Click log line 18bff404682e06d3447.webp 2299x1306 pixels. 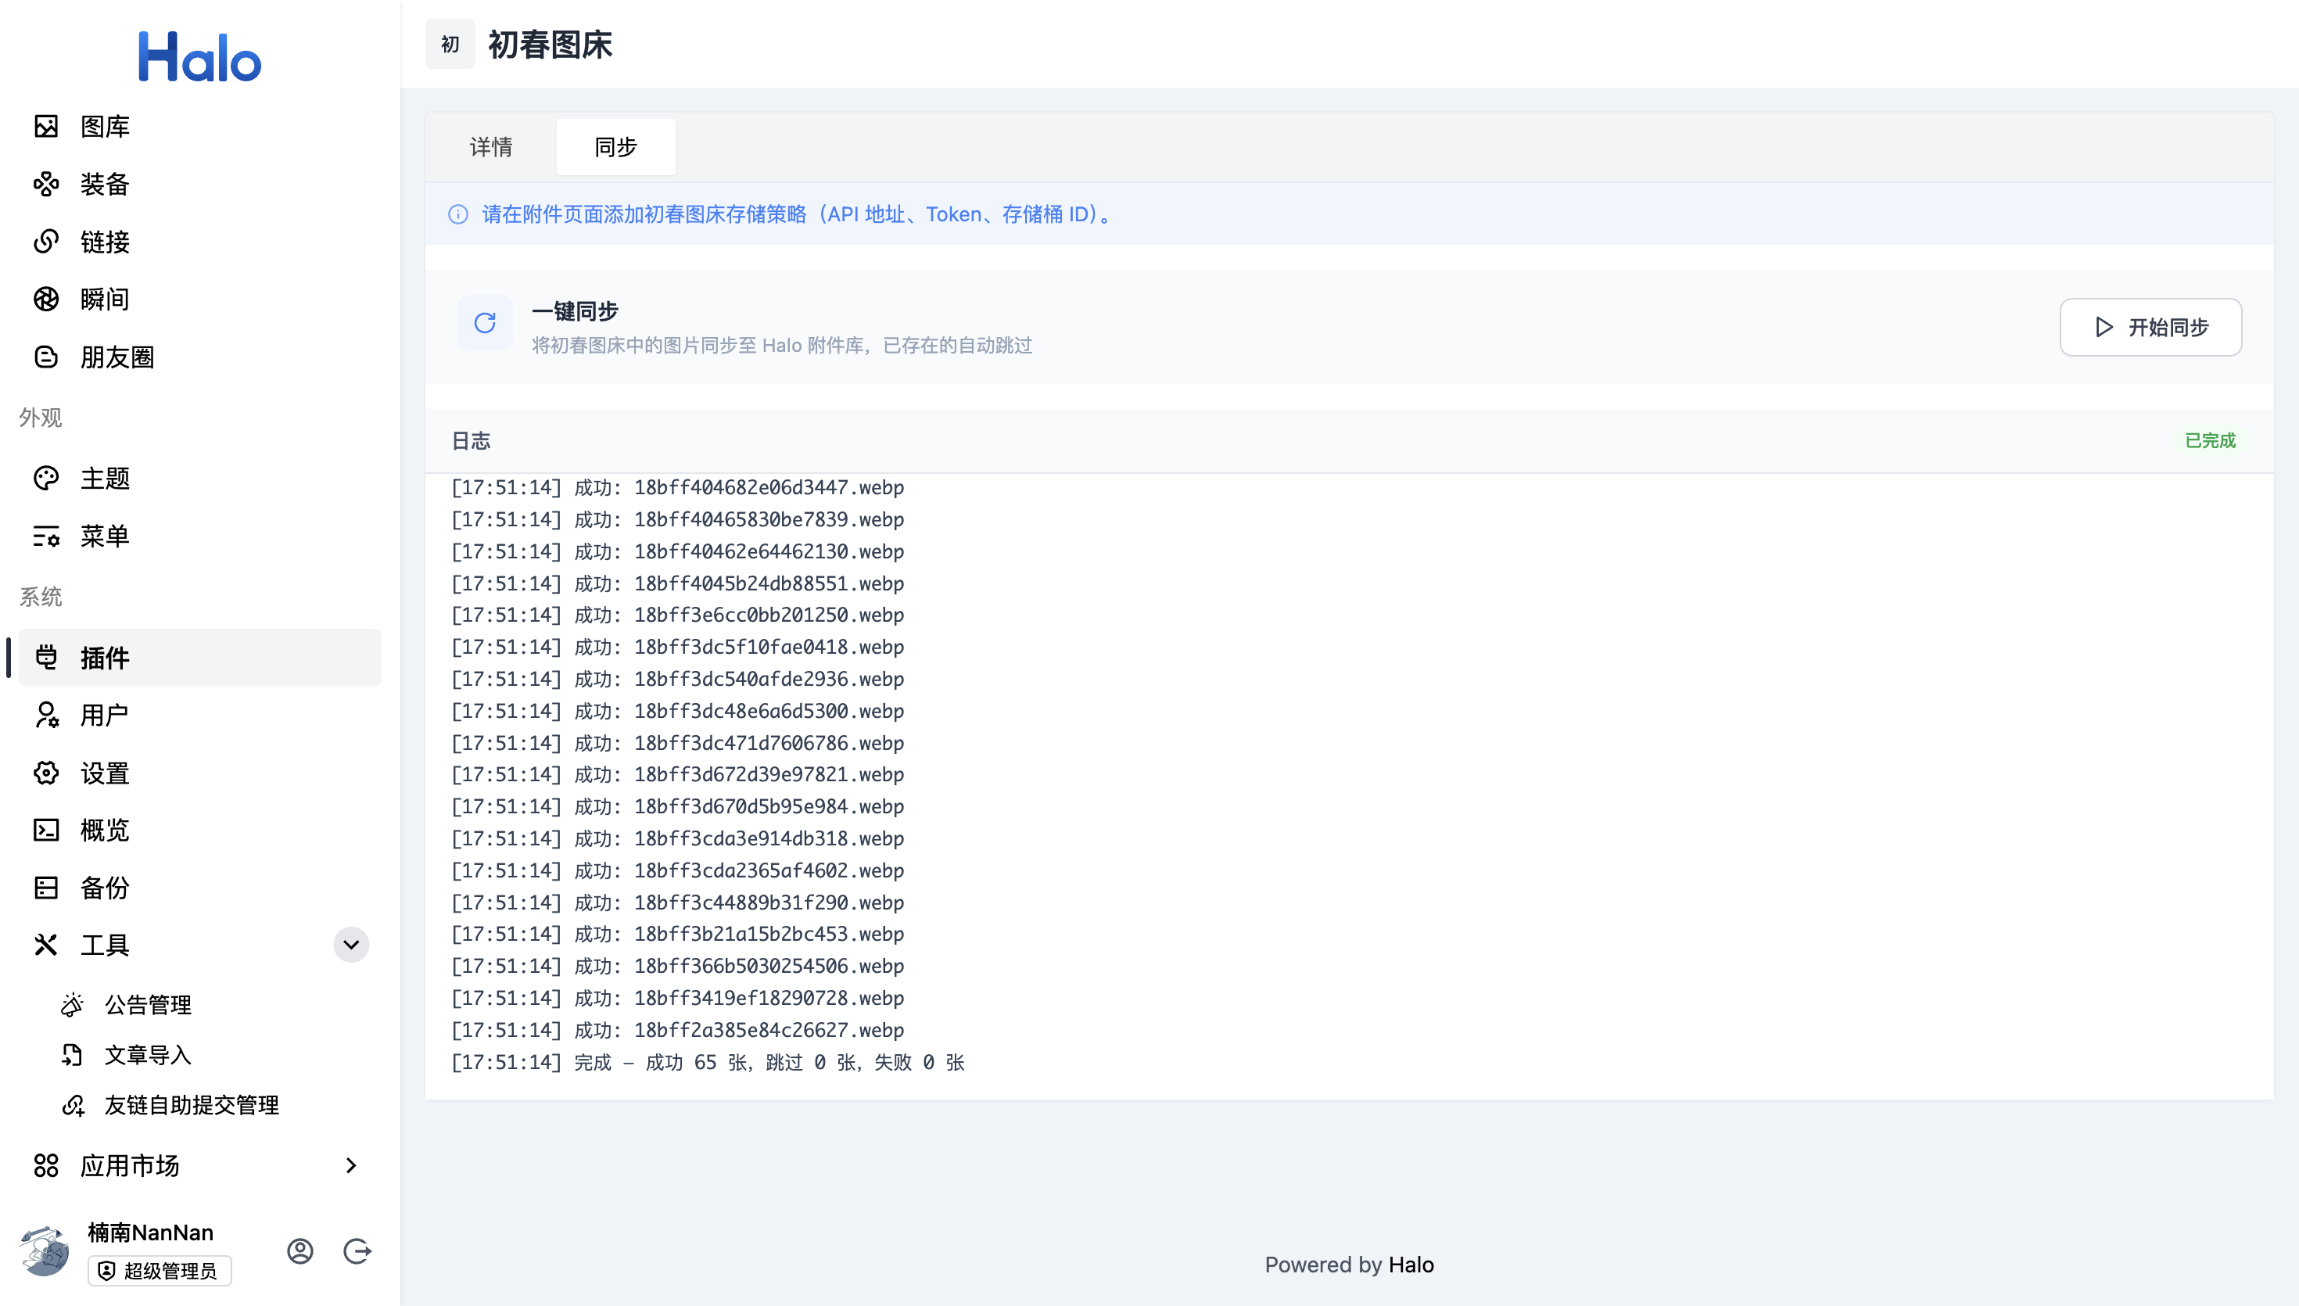[x=677, y=487]
